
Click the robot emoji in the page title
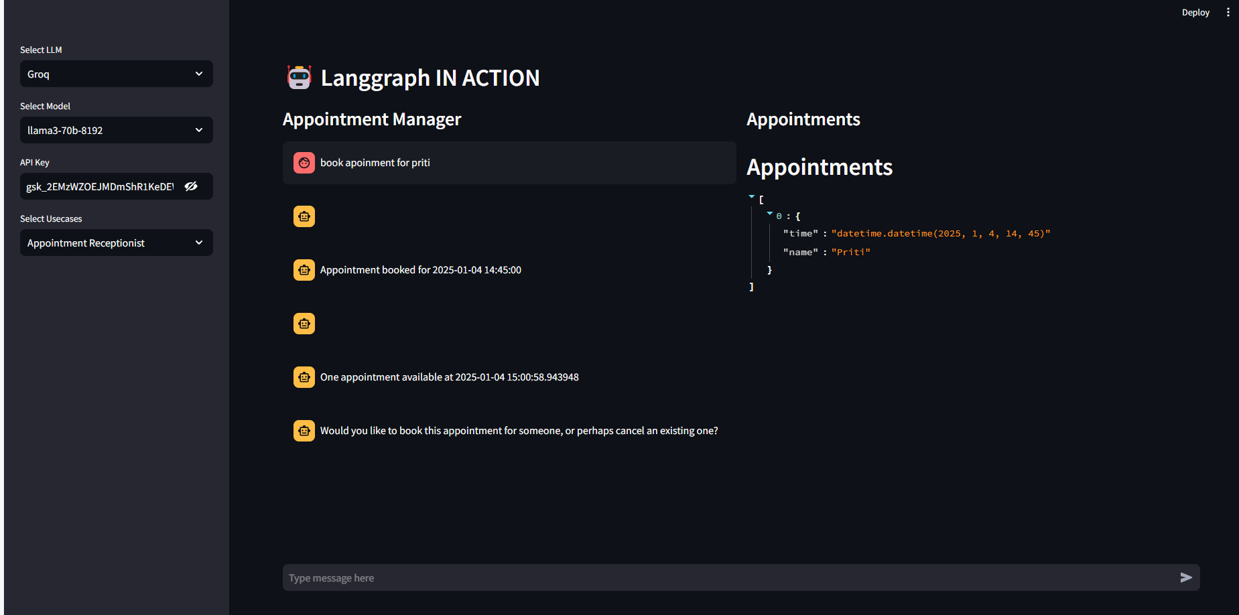299,78
